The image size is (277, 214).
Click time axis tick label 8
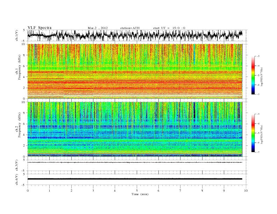point(202,191)
